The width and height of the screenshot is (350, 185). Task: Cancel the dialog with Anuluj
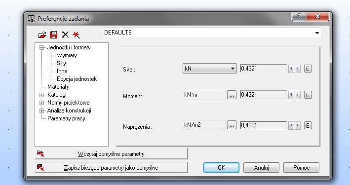tap(261, 168)
